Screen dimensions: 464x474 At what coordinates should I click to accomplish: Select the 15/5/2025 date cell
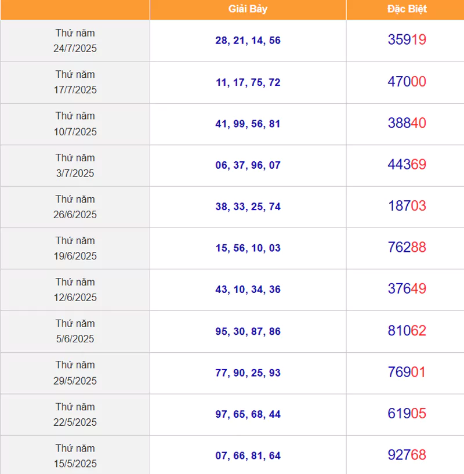75,455
